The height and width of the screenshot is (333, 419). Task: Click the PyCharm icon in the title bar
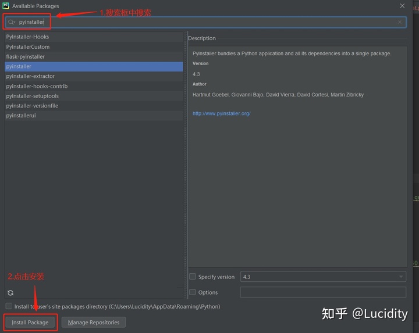[6, 6]
